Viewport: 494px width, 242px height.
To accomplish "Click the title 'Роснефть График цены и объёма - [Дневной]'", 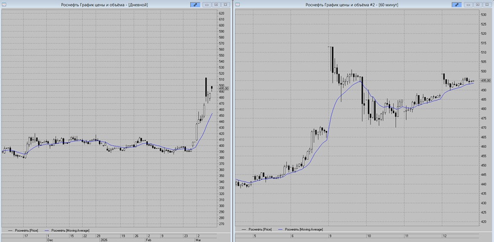I will (104, 5).
